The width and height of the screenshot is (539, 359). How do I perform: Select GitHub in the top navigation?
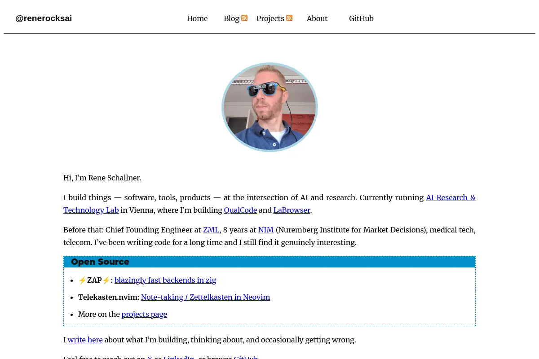tap(361, 18)
